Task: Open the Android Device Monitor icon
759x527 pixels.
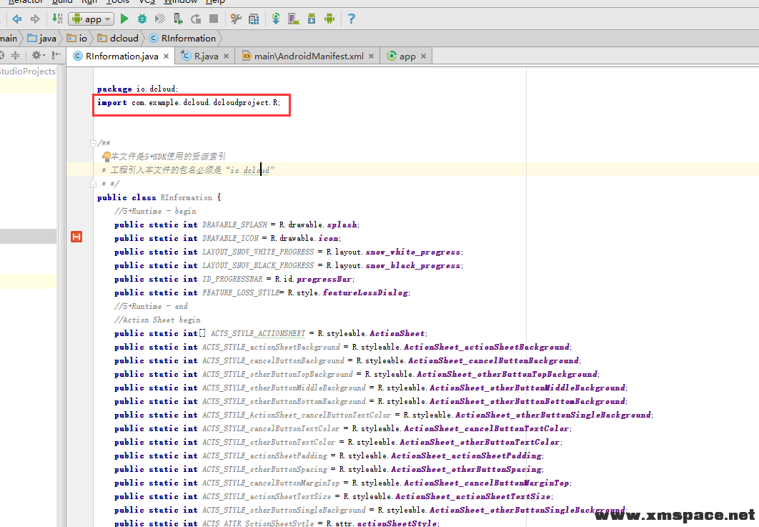Action: [329, 19]
